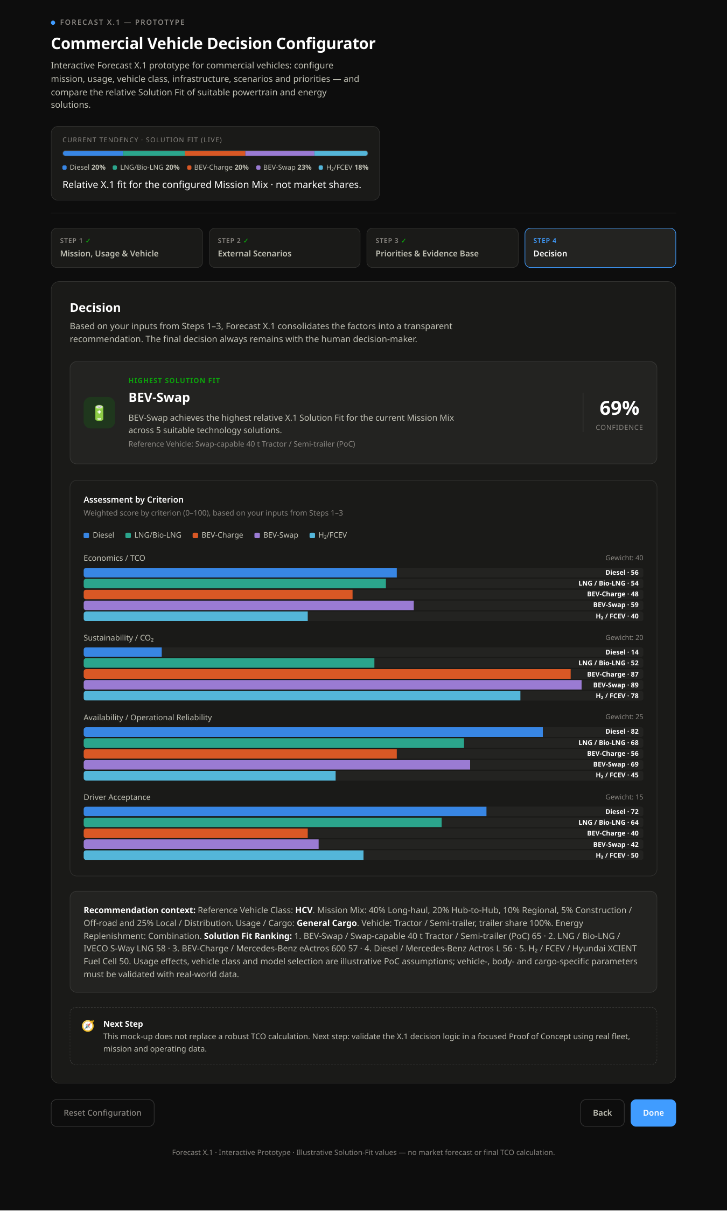Image resolution: width=727 pixels, height=1211 pixels.
Task: Click the "Next Step" heading
Action: point(123,1024)
